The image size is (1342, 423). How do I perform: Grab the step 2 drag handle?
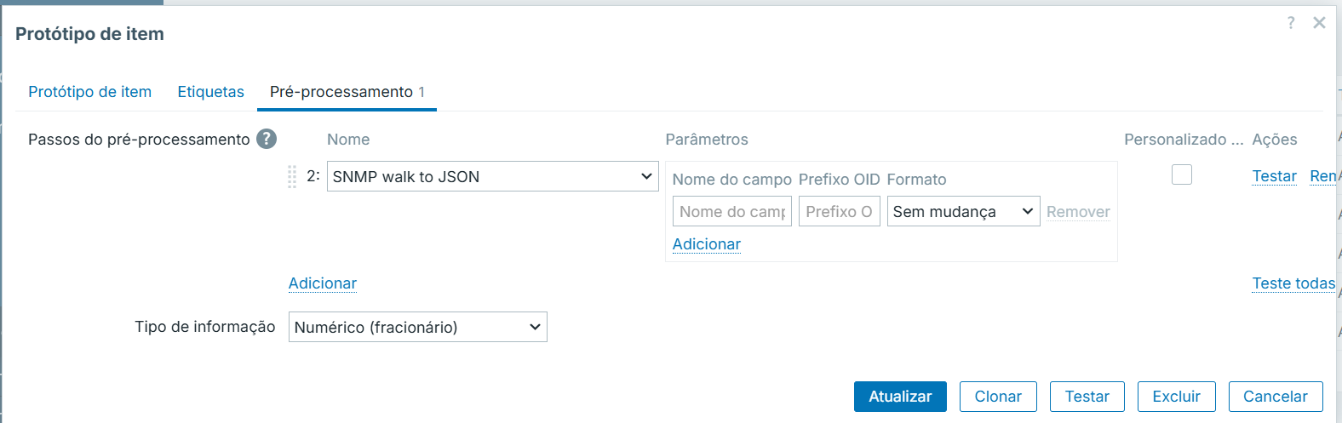pos(292,176)
